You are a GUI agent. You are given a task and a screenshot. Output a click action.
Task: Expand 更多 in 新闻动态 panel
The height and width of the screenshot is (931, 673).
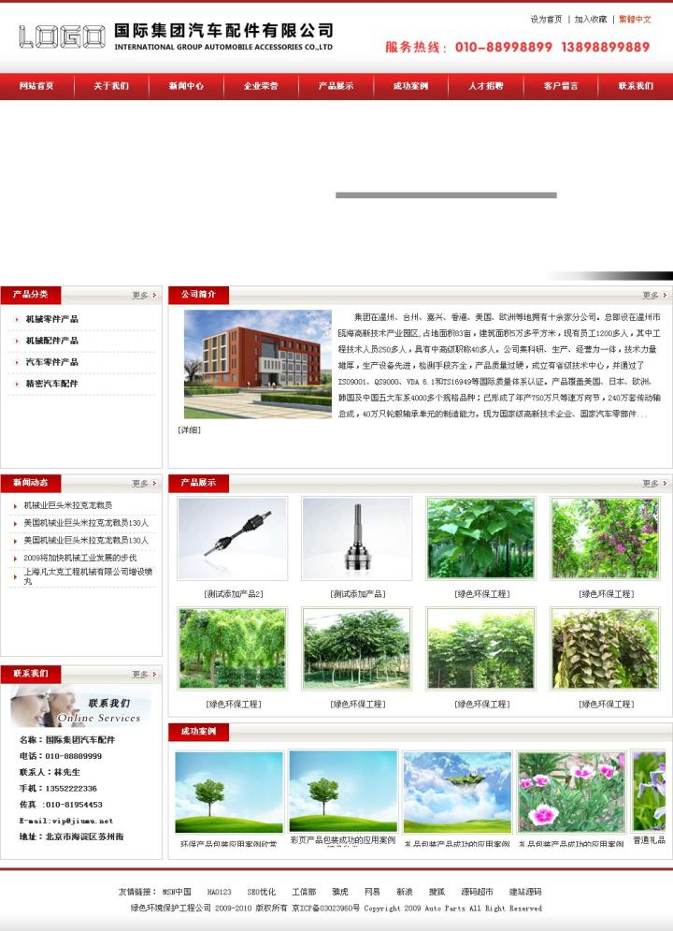[x=140, y=484]
